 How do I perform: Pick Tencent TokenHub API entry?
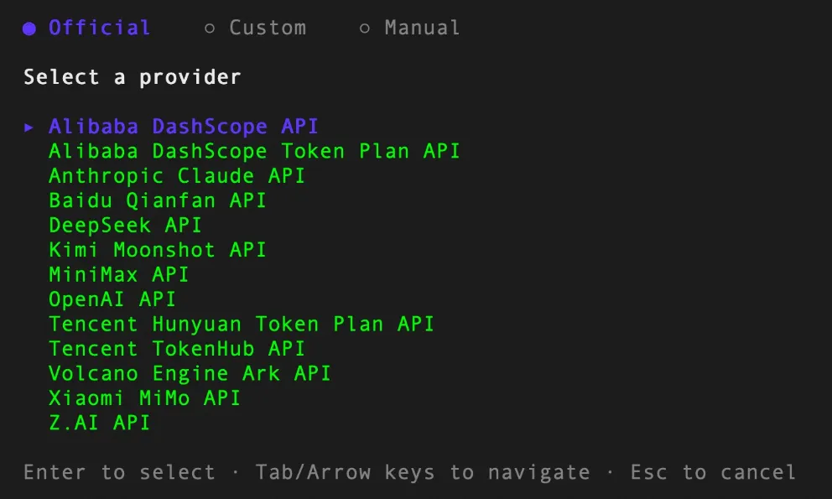point(177,349)
